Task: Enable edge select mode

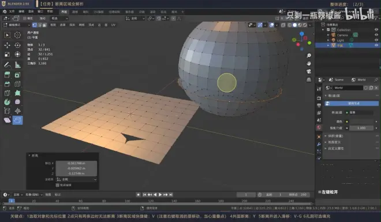Action: (40, 25)
